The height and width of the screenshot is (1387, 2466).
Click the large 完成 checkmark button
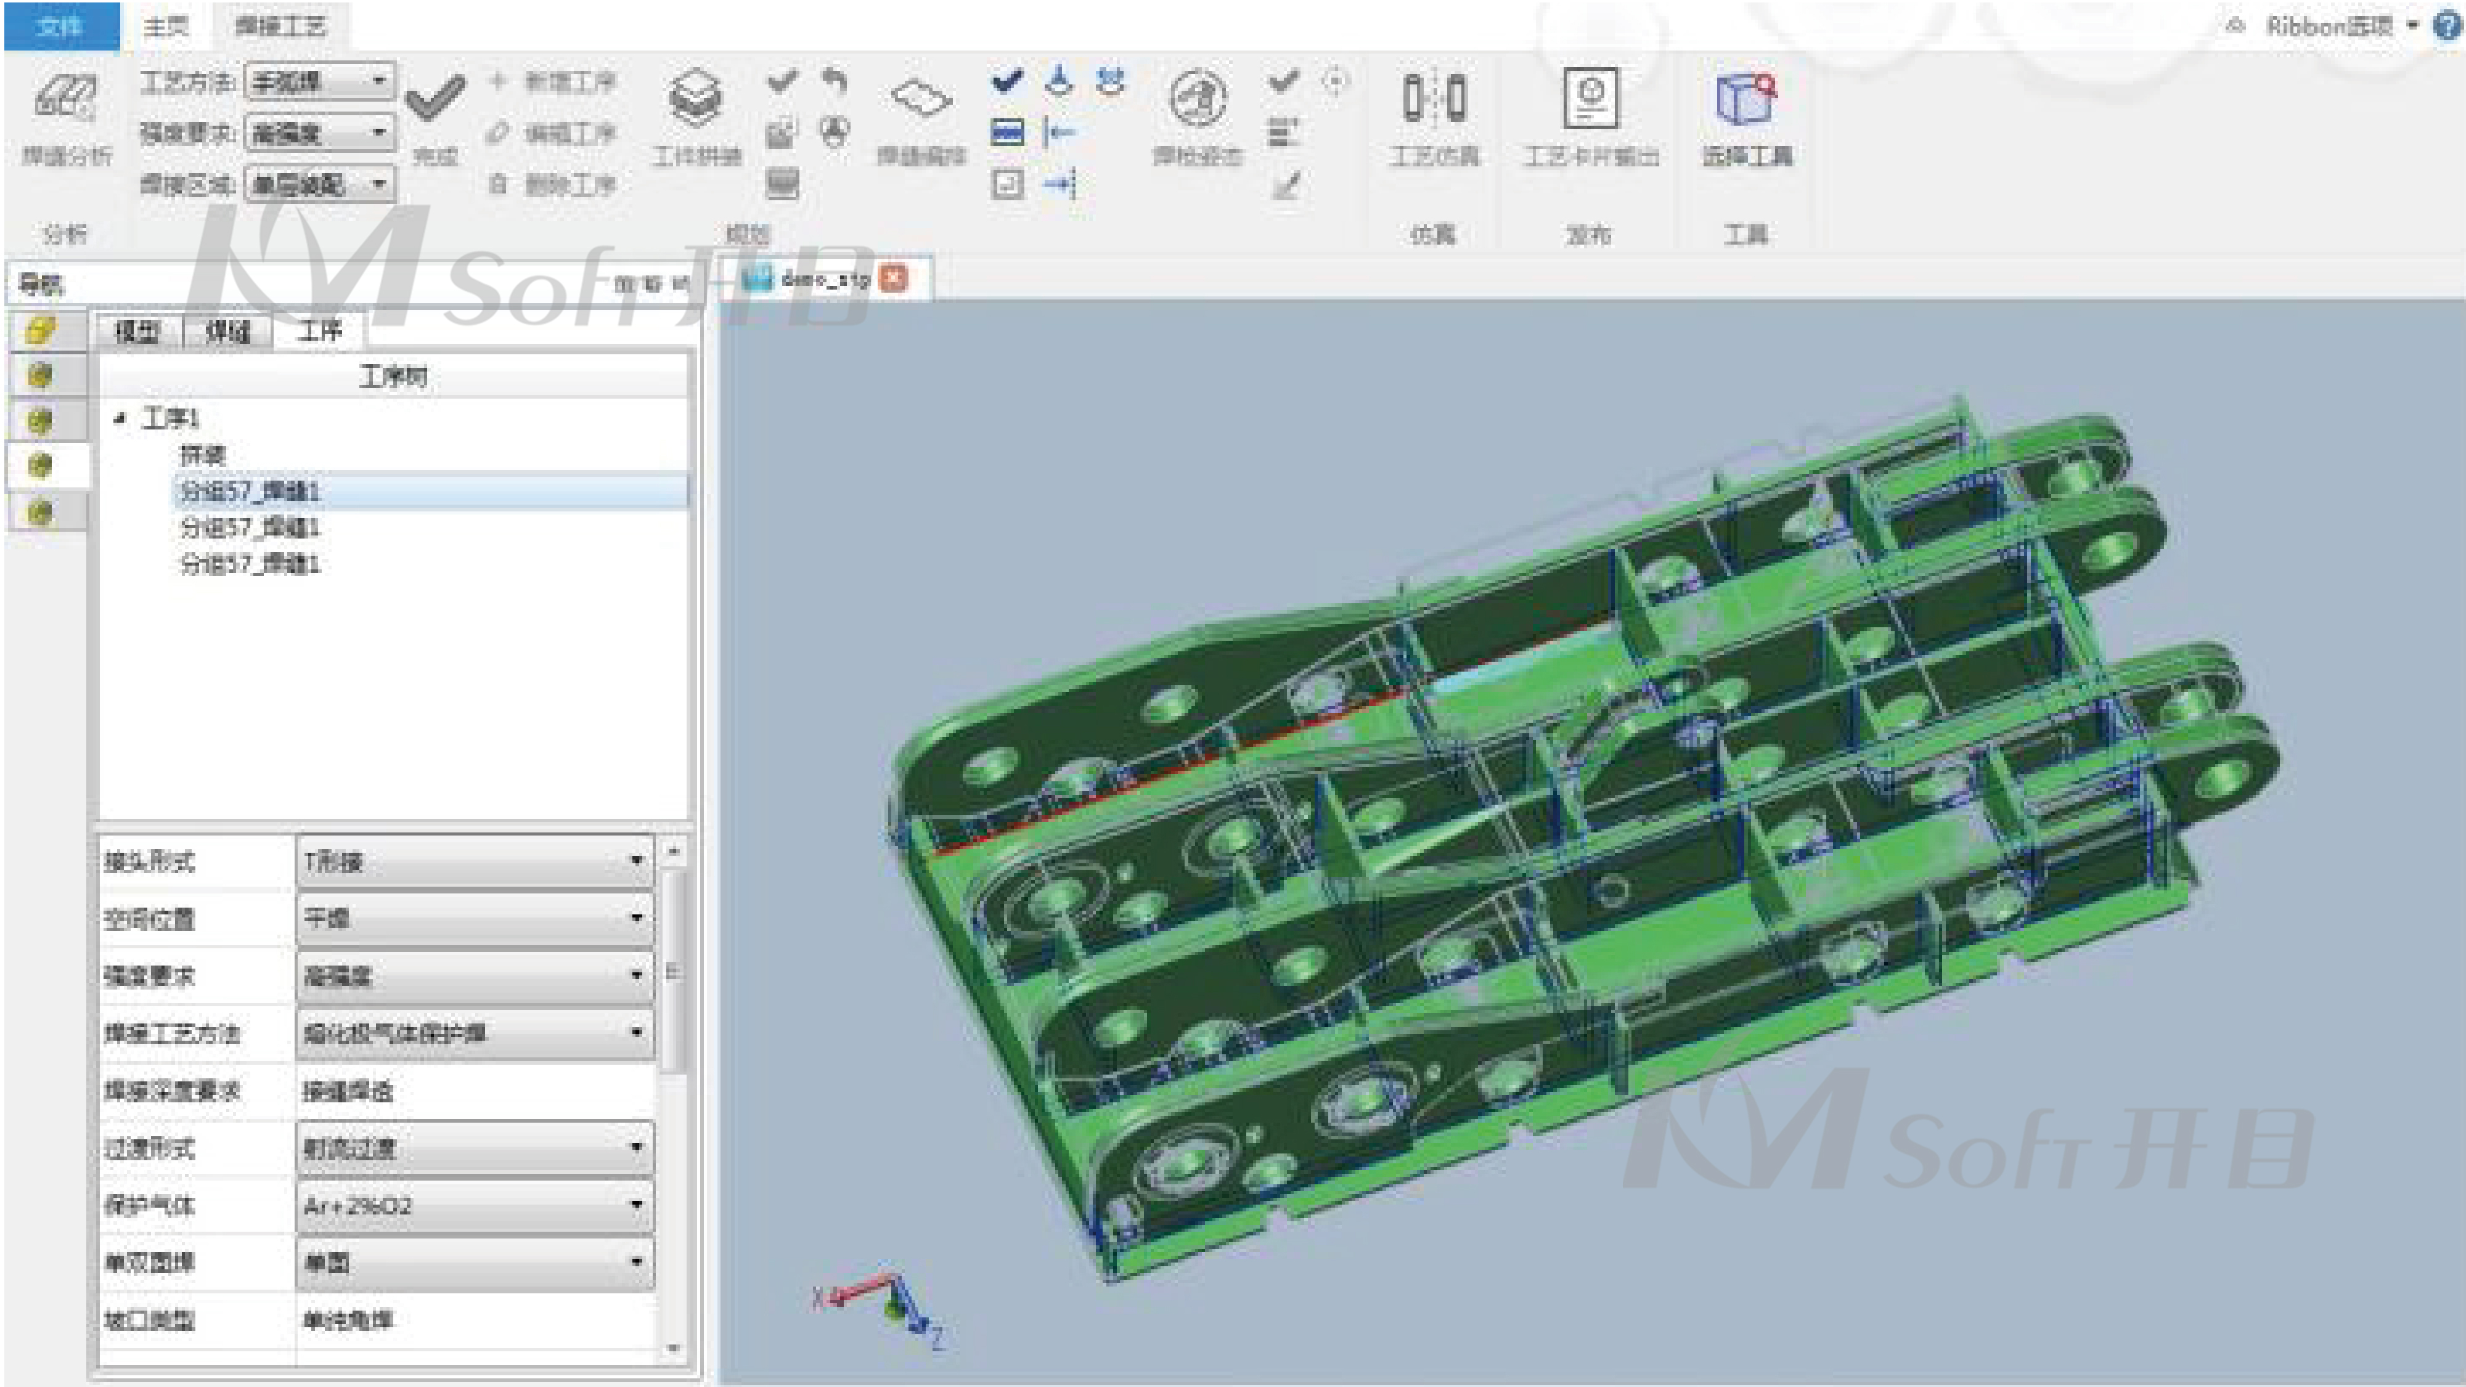(435, 117)
